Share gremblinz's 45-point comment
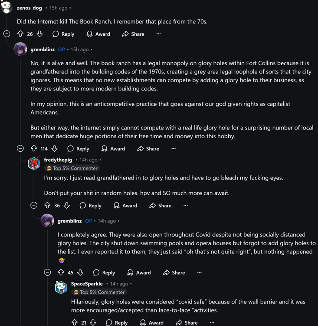The height and width of the screenshot is (326, 318). (x=174, y=273)
